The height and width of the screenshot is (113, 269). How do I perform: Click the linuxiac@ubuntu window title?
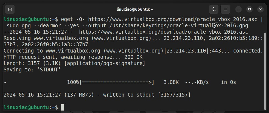point(135,9)
